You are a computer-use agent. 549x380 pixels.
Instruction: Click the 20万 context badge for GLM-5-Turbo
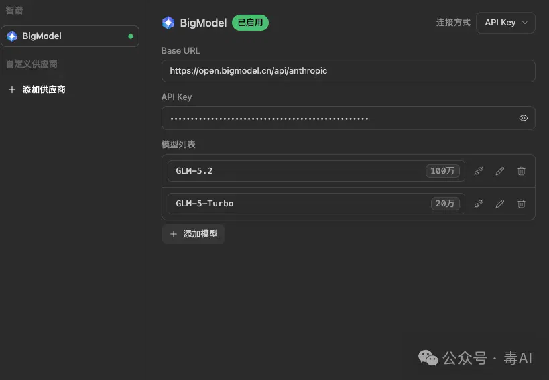click(x=444, y=204)
